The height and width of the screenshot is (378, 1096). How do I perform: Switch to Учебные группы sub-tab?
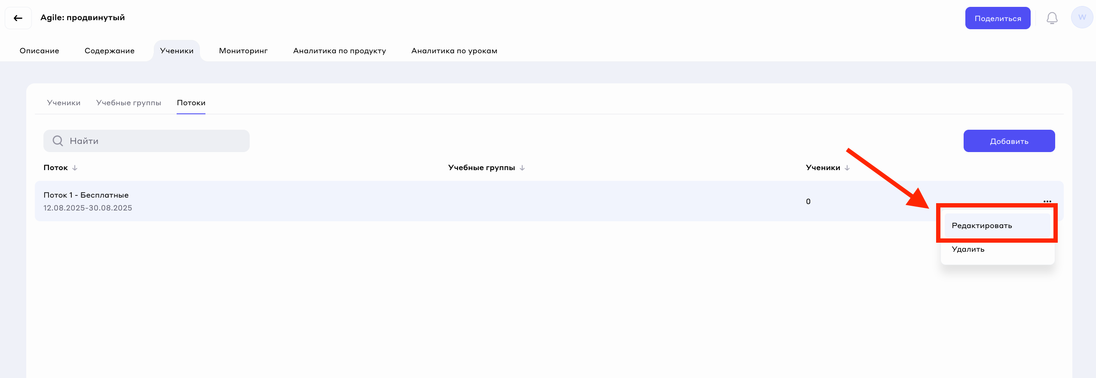click(x=129, y=103)
